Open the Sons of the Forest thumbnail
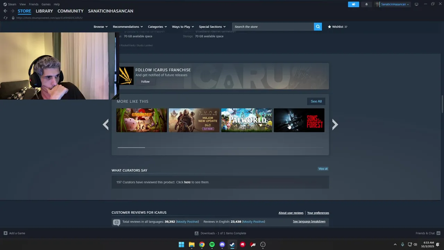The width and height of the screenshot is (444, 250). (299, 120)
